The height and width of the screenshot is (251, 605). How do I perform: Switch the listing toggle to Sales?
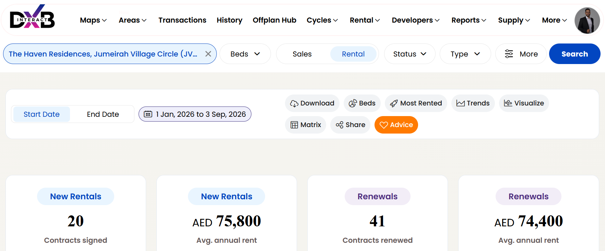click(302, 54)
